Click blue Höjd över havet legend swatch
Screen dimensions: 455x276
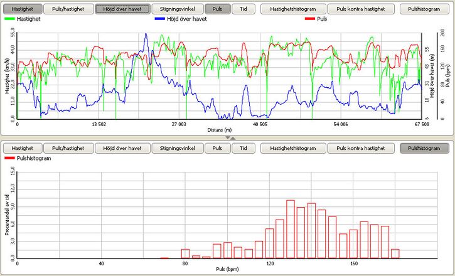pyautogui.click(x=160, y=19)
